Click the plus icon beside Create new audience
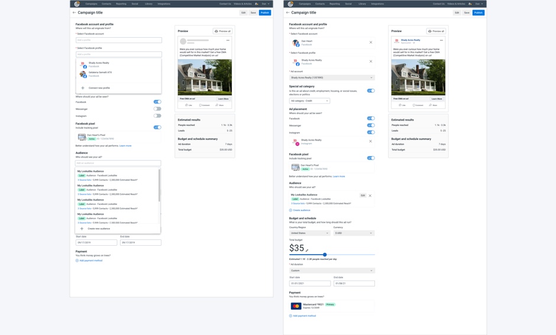556x335 pixels. pyautogui.click(x=82, y=229)
